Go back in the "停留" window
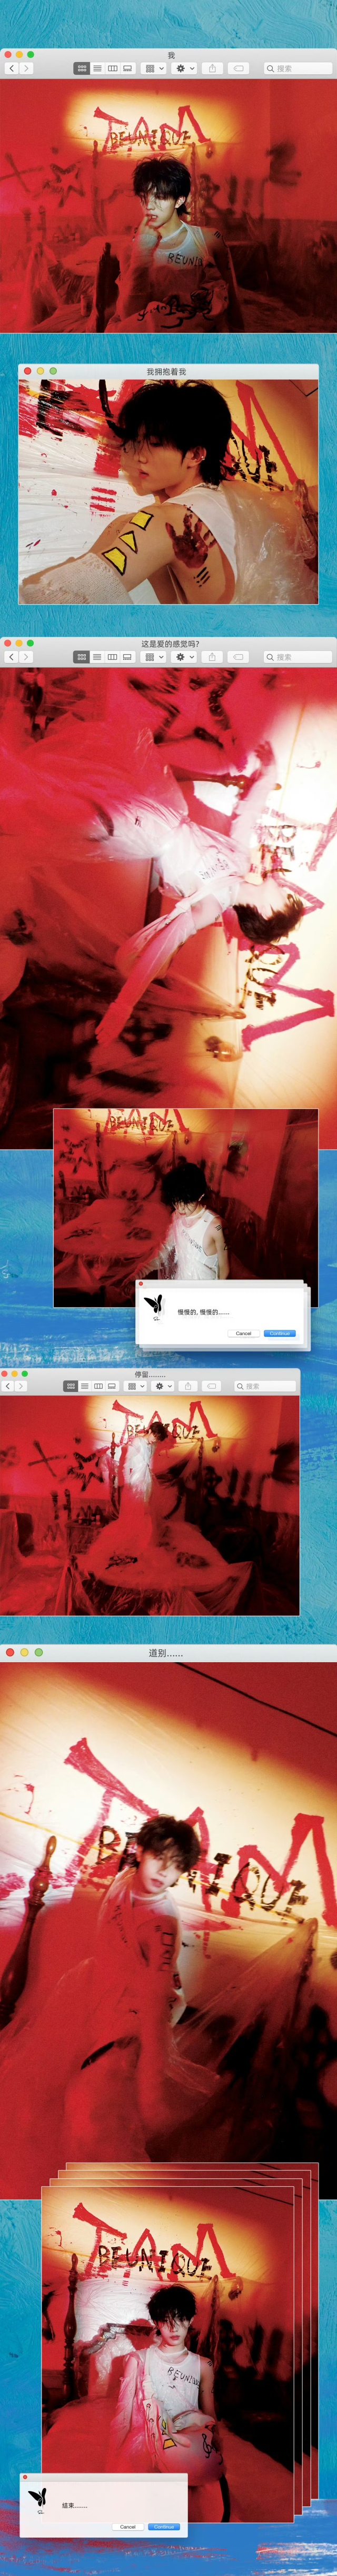The width and height of the screenshot is (337, 2576). click(8, 1386)
